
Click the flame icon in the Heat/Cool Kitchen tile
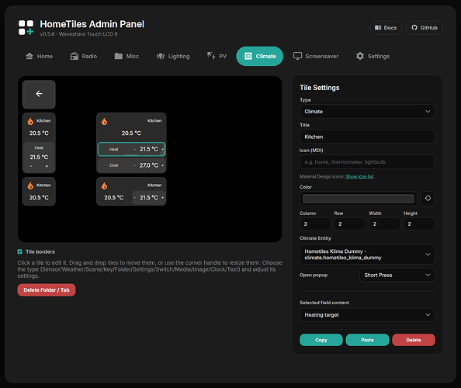click(x=104, y=121)
